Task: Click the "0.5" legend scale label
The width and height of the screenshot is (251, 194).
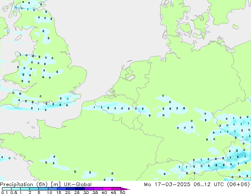Action: coord(14,192)
